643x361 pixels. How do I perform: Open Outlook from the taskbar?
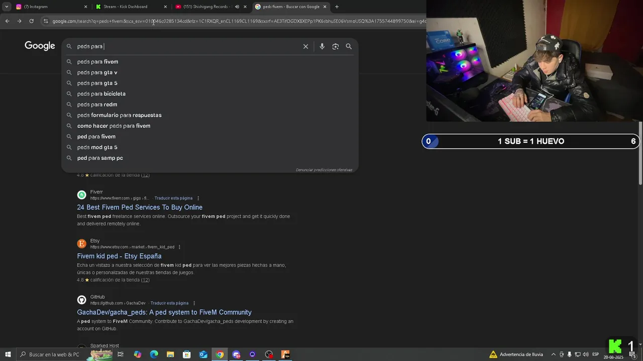pos(203,354)
